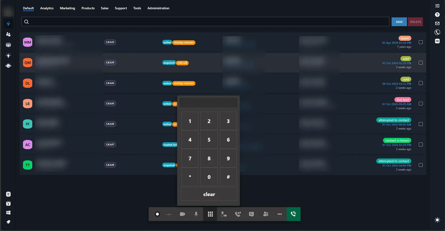Open the contacts people icon in sidebar
445x231 pixels.
(8, 34)
